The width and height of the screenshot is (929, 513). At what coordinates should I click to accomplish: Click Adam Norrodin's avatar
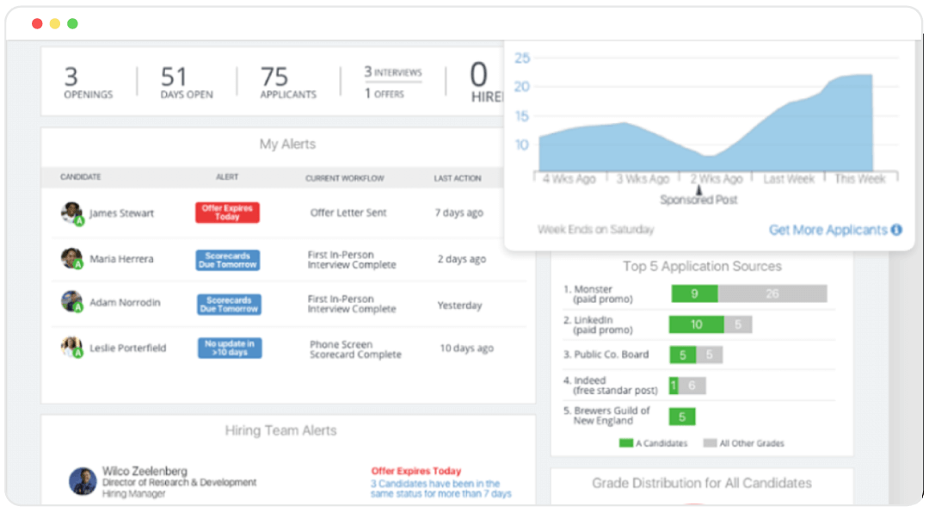coord(71,303)
